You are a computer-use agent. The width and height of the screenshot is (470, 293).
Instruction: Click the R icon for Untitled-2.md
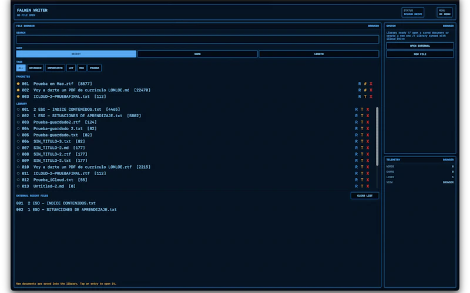pos(357,186)
